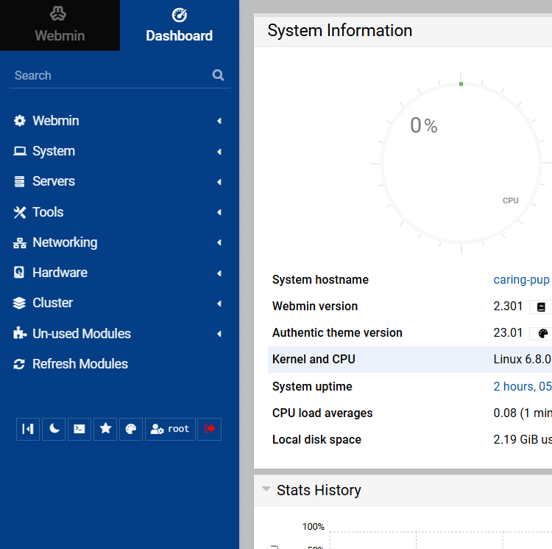Click Refresh Modules in sidebar
Image resolution: width=552 pixels, height=549 pixels.
[79, 364]
